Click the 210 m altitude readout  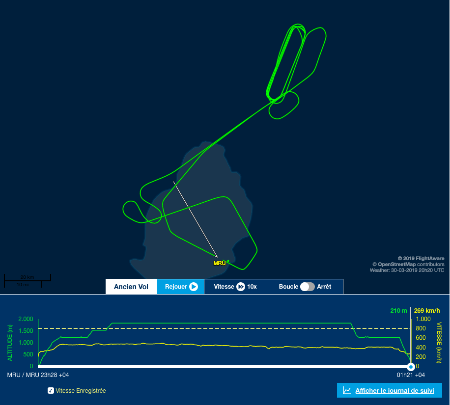pos(398,311)
